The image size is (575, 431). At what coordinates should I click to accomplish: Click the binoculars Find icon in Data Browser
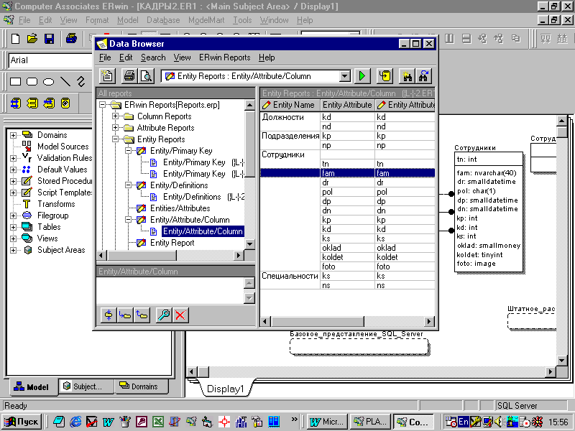pyautogui.click(x=407, y=76)
